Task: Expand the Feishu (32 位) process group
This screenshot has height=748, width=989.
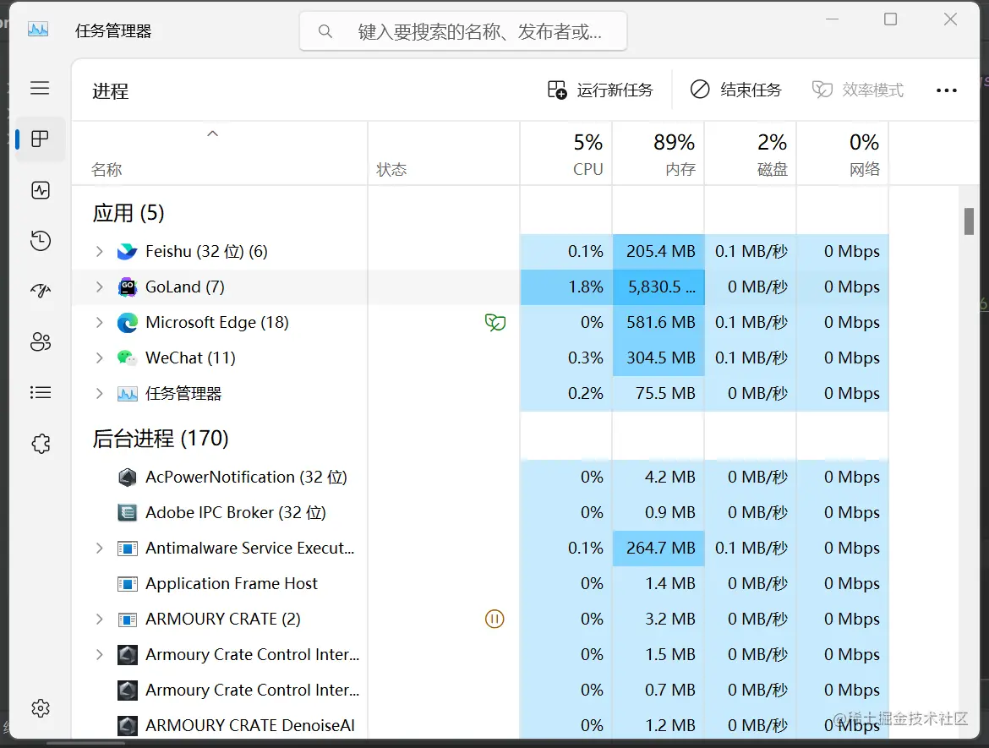Action: click(x=99, y=251)
